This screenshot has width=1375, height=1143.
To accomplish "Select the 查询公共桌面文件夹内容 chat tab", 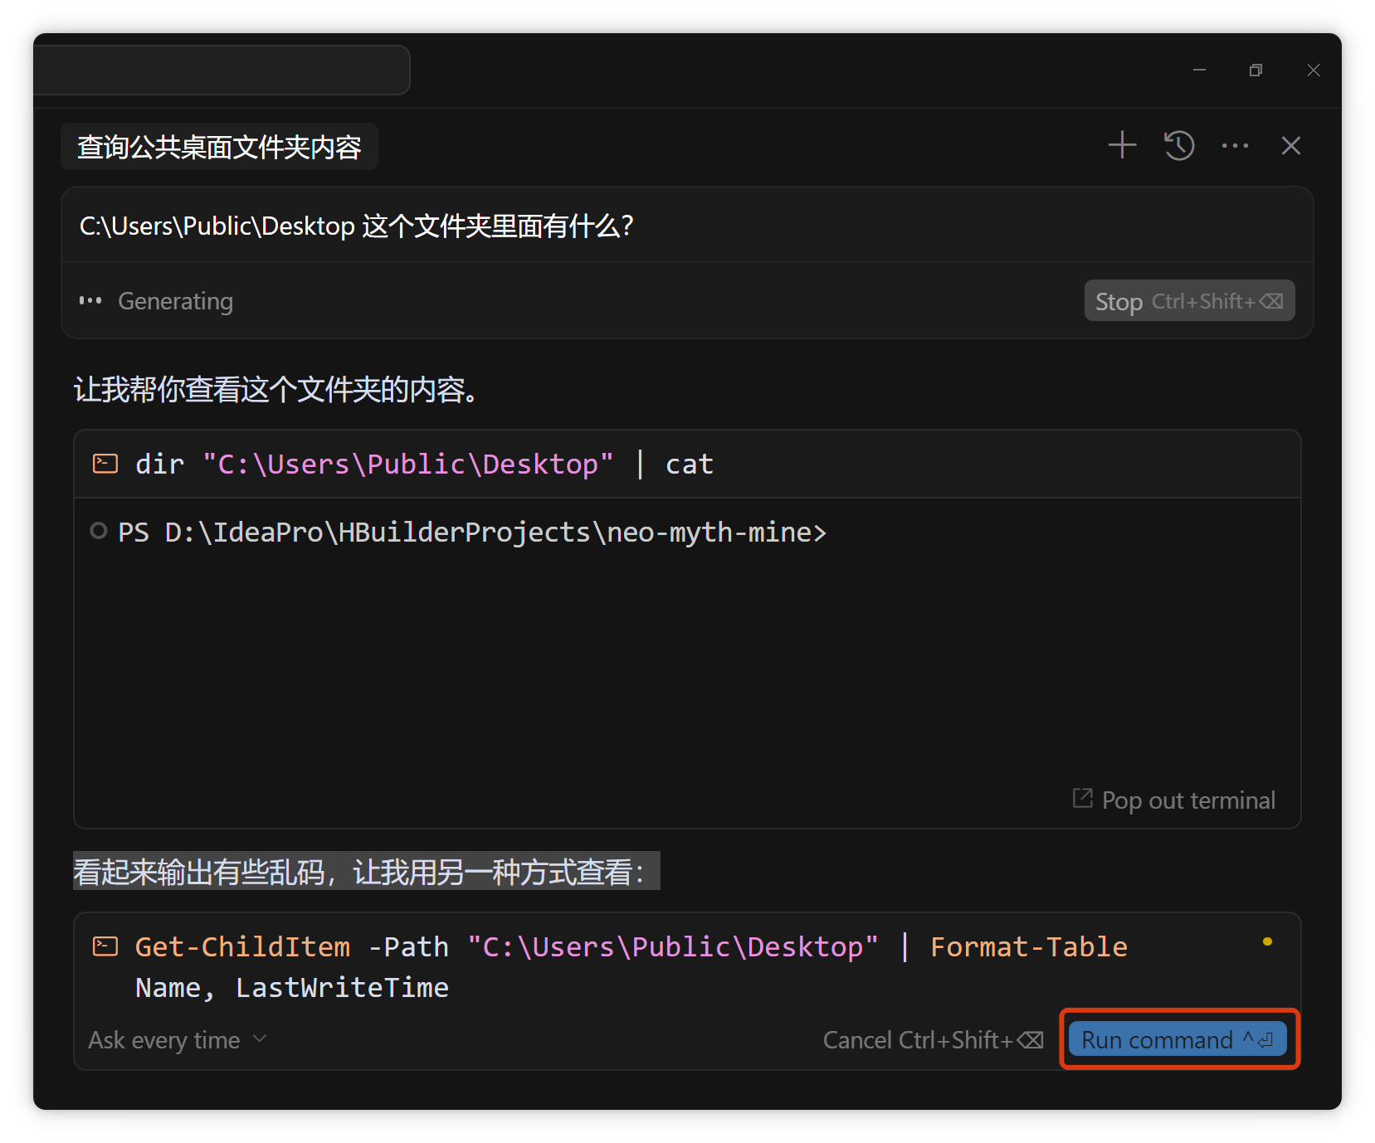I will coord(219,147).
